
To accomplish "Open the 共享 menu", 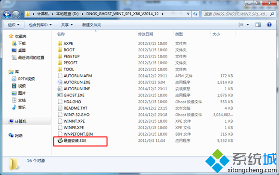I will click(67, 25).
